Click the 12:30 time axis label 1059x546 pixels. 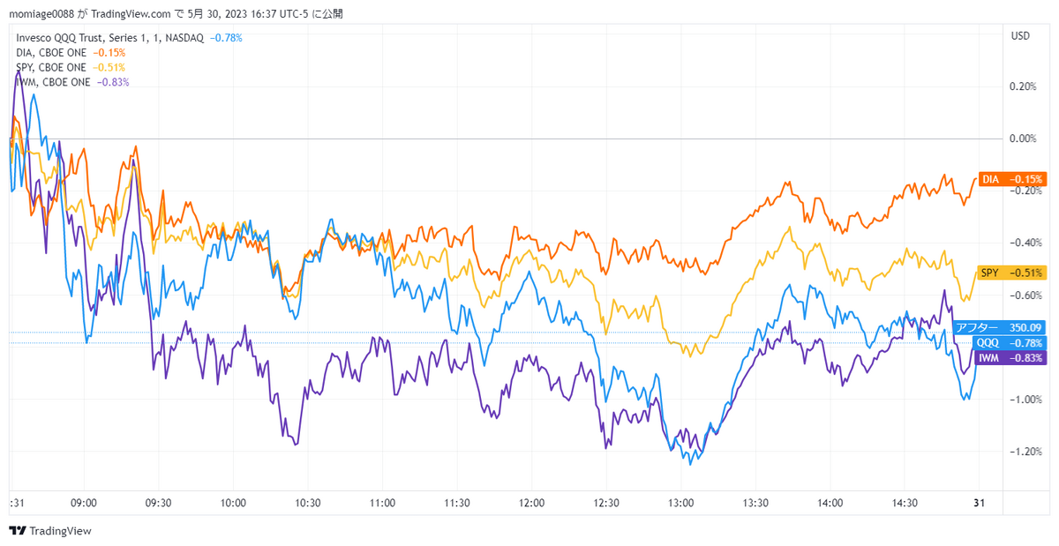pos(606,503)
